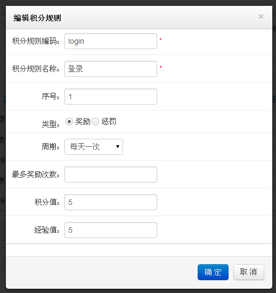The image size is (276, 293).
Task: Click the 积分规则编码 field containing login
Action: click(x=111, y=41)
